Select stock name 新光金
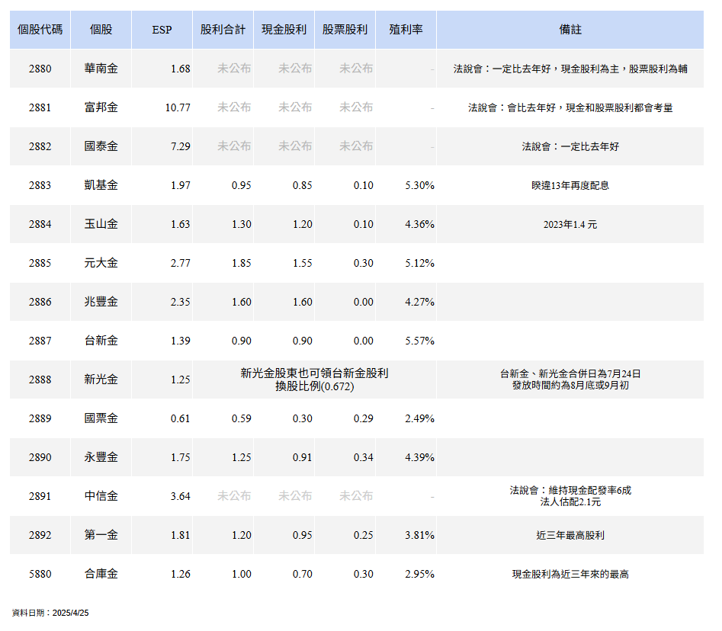This screenshot has width=722, height=631. point(101,380)
